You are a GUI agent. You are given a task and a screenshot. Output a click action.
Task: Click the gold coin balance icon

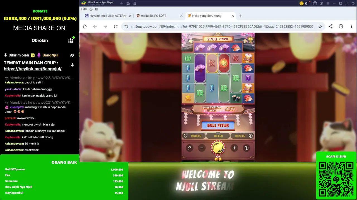point(301,3)
